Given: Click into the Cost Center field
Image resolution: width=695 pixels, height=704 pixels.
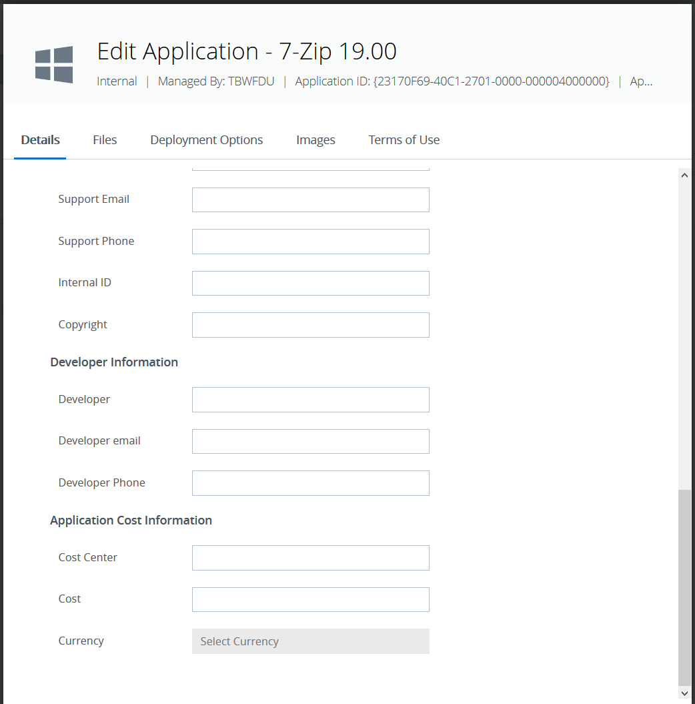Looking at the screenshot, I should (x=311, y=558).
